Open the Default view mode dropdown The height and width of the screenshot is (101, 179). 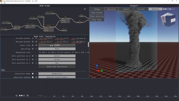pos(156,9)
